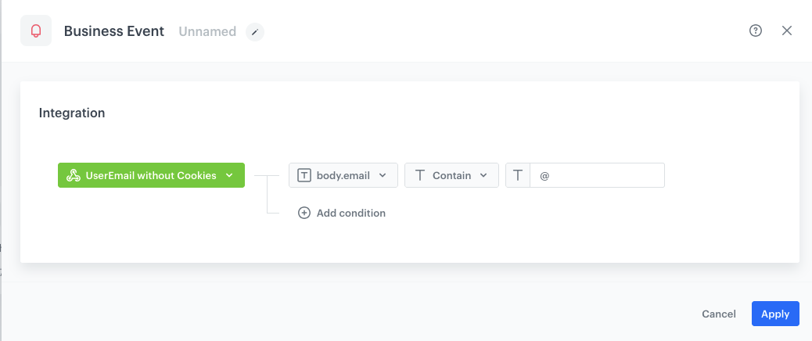The image size is (812, 341).
Task: Click the Integration section heading
Action: (x=72, y=113)
